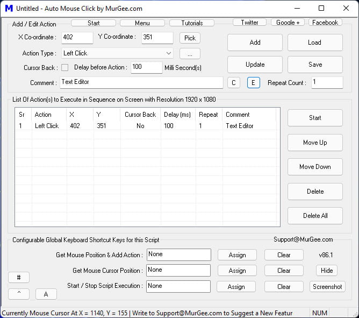Click the Repeat column header
This screenshot has height=318, width=359.
tap(209, 115)
